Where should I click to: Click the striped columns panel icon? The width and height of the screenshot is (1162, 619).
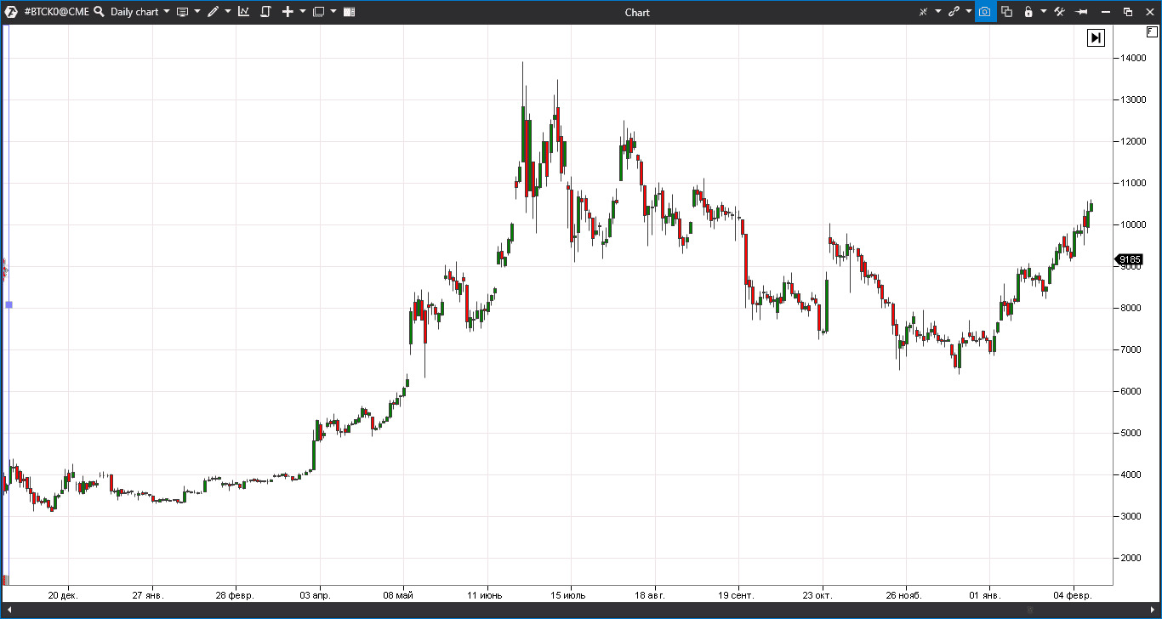(349, 12)
